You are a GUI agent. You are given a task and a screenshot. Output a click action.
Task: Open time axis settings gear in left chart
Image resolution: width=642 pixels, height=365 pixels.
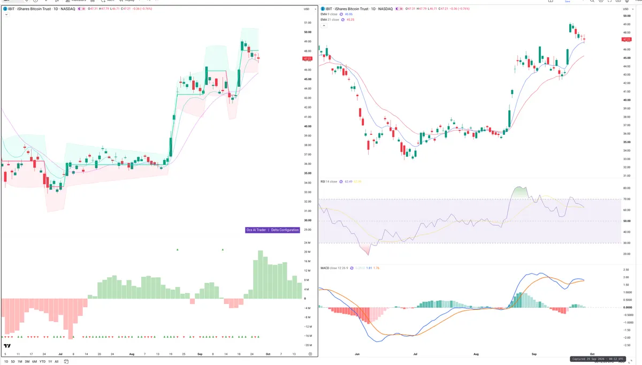pyautogui.click(x=310, y=354)
